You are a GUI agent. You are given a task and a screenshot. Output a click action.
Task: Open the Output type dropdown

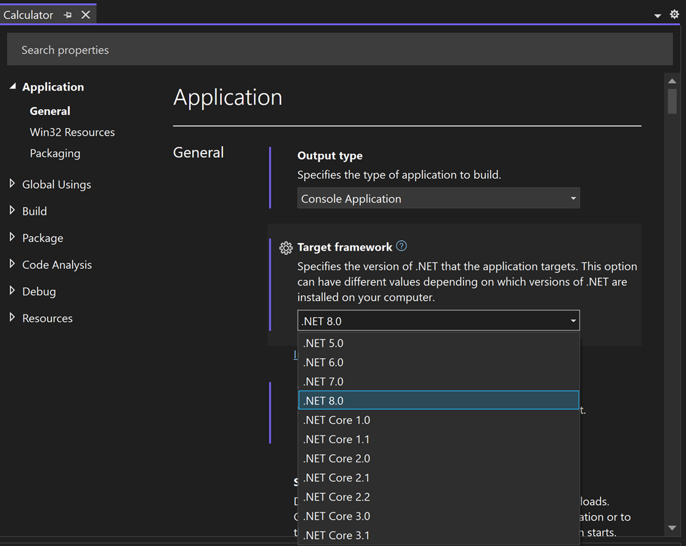coord(438,198)
